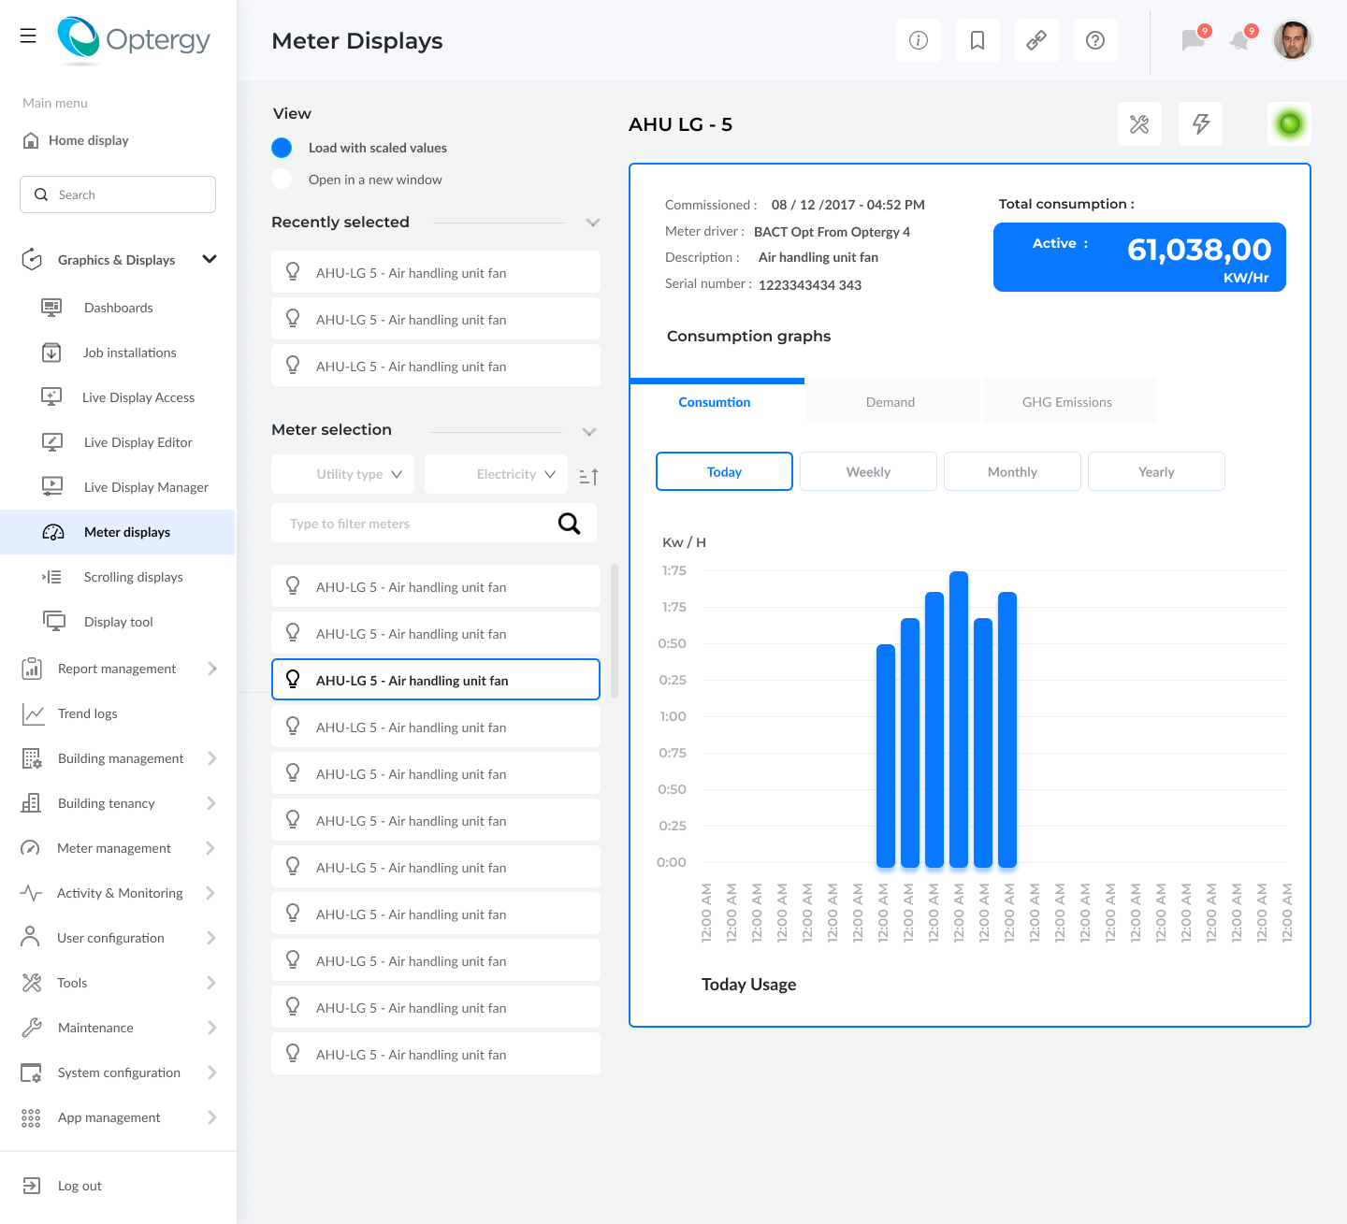Open chat messages icon with badge
1347x1224 pixels.
click(1195, 39)
